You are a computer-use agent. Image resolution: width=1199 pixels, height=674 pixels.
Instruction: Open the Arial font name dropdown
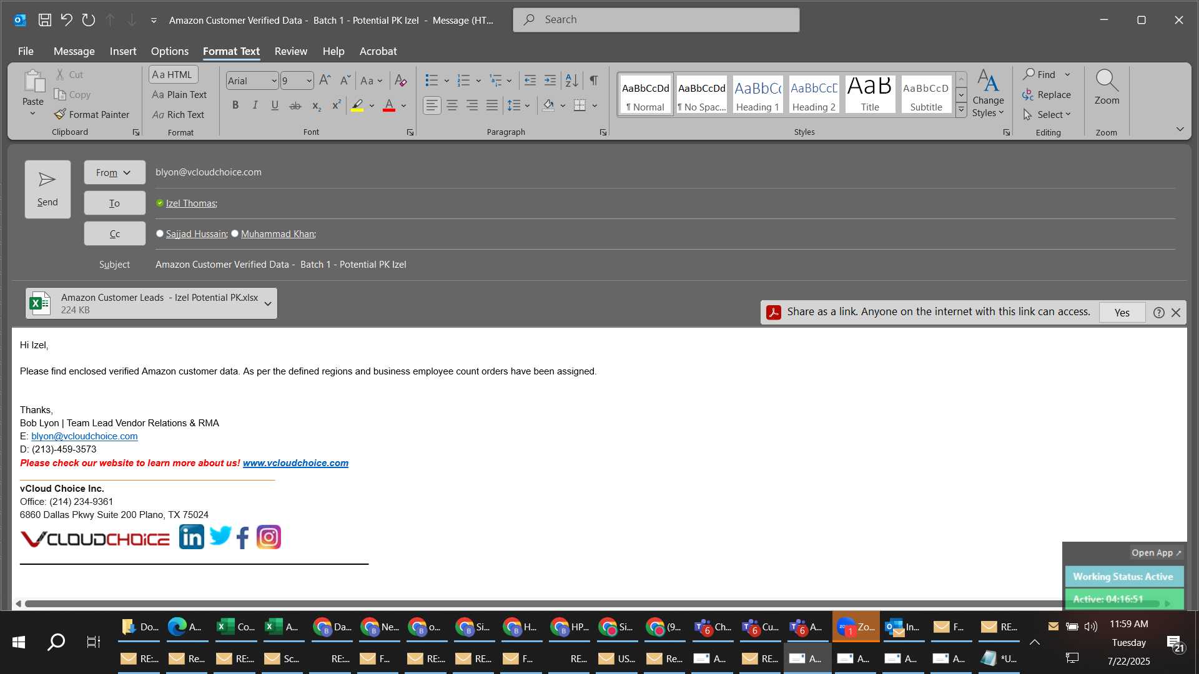click(x=274, y=81)
